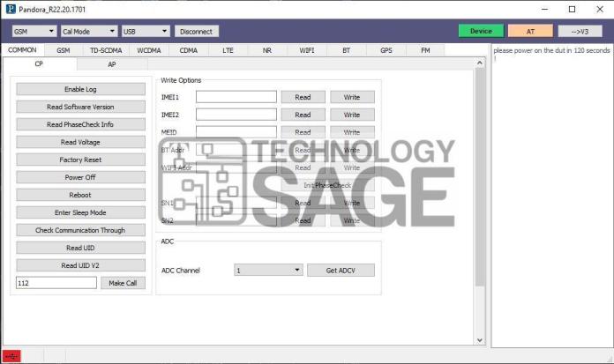Switch to the WCDMA tab
The width and height of the screenshot is (614, 364).
coord(149,50)
